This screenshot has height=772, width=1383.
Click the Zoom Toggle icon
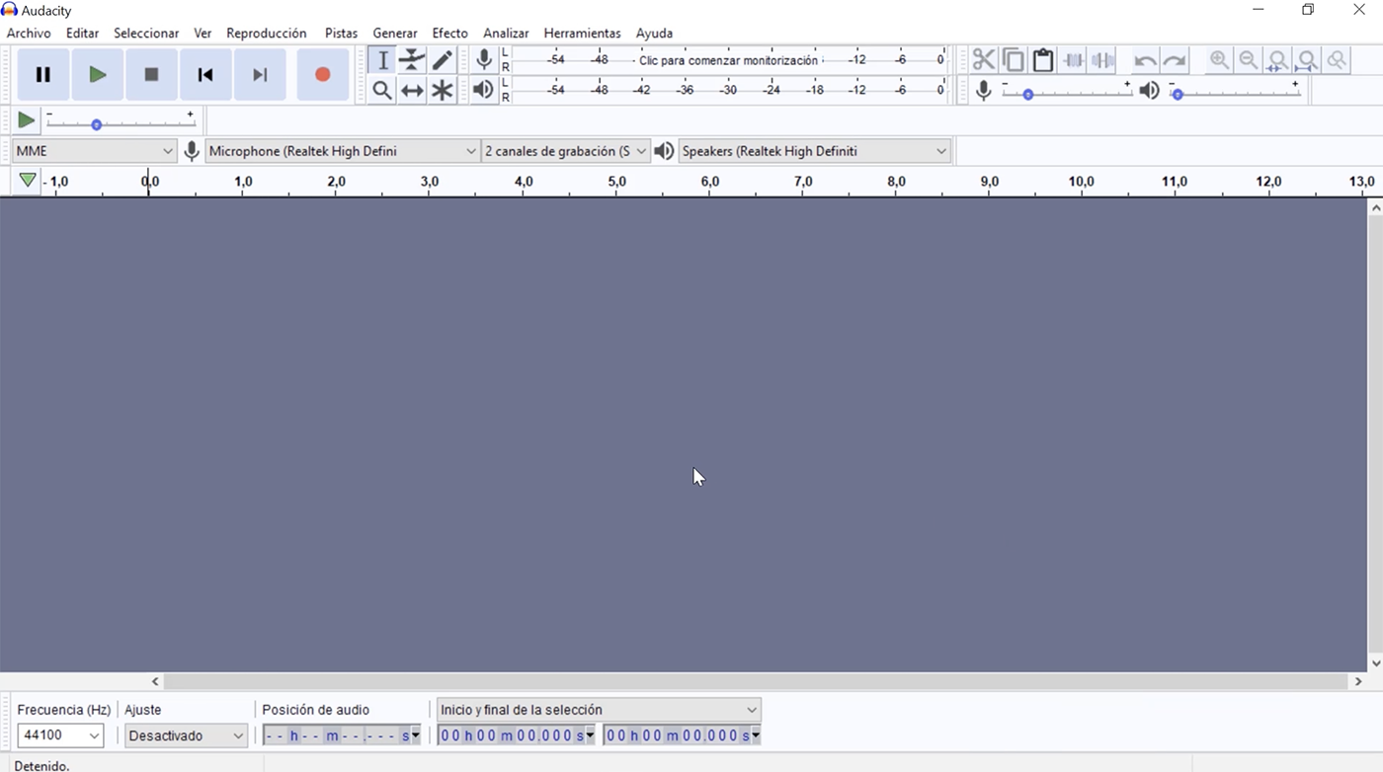click(1338, 60)
